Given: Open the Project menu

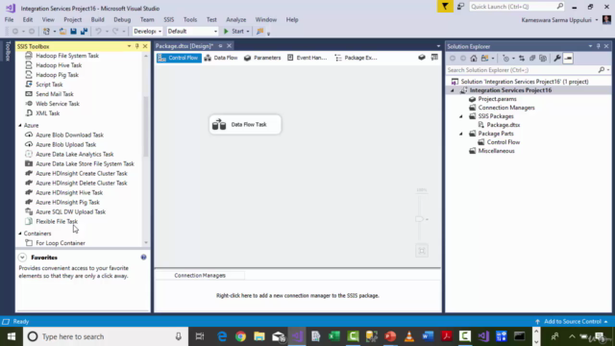Looking at the screenshot, I should tap(73, 19).
